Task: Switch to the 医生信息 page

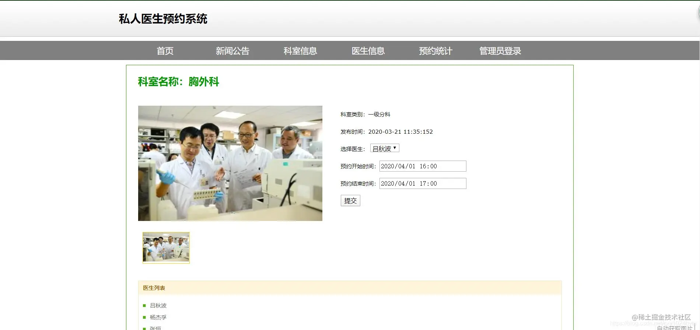Action: (368, 51)
